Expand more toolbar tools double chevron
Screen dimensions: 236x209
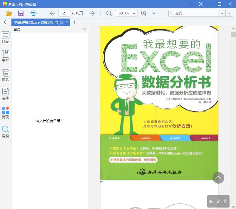pos(153,13)
